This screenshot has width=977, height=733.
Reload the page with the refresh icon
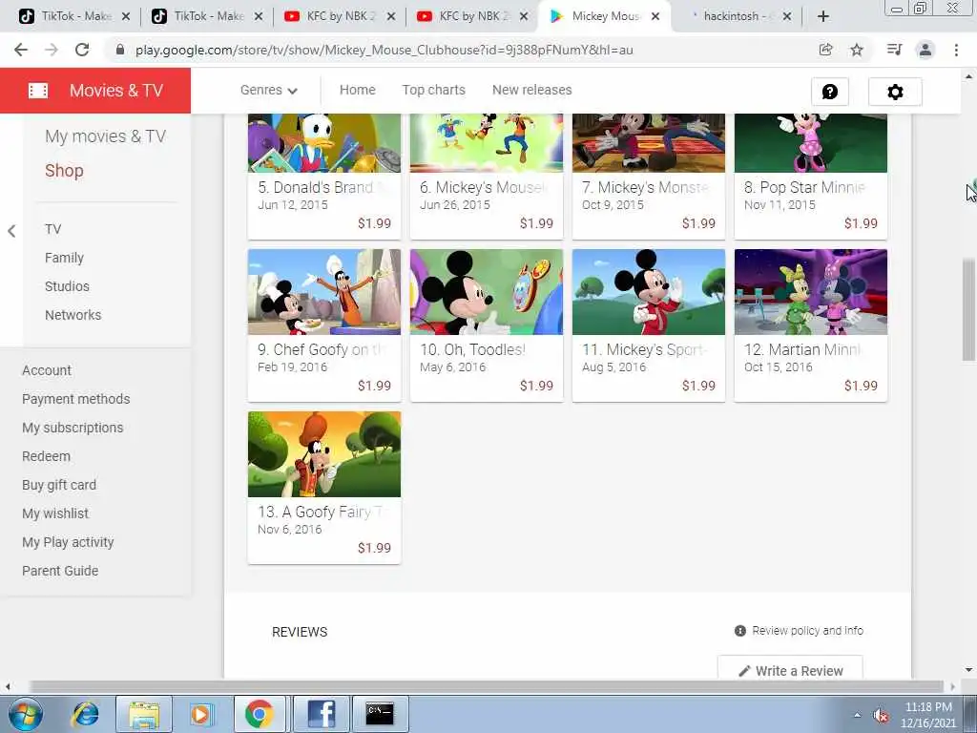click(x=82, y=50)
